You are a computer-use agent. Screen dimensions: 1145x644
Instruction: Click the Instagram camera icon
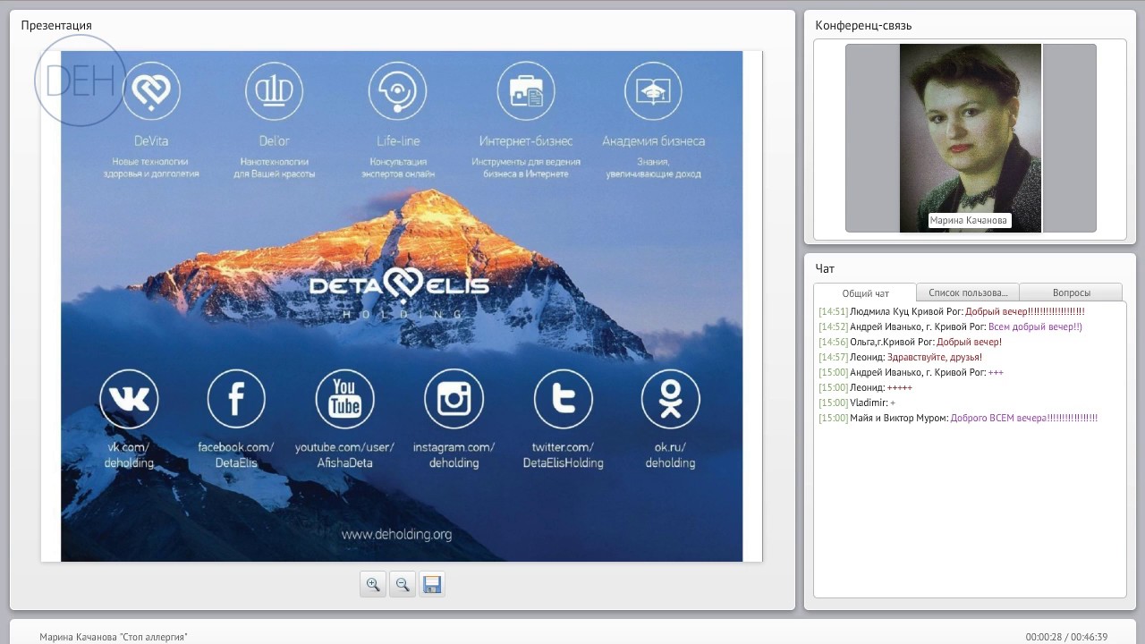coord(454,399)
